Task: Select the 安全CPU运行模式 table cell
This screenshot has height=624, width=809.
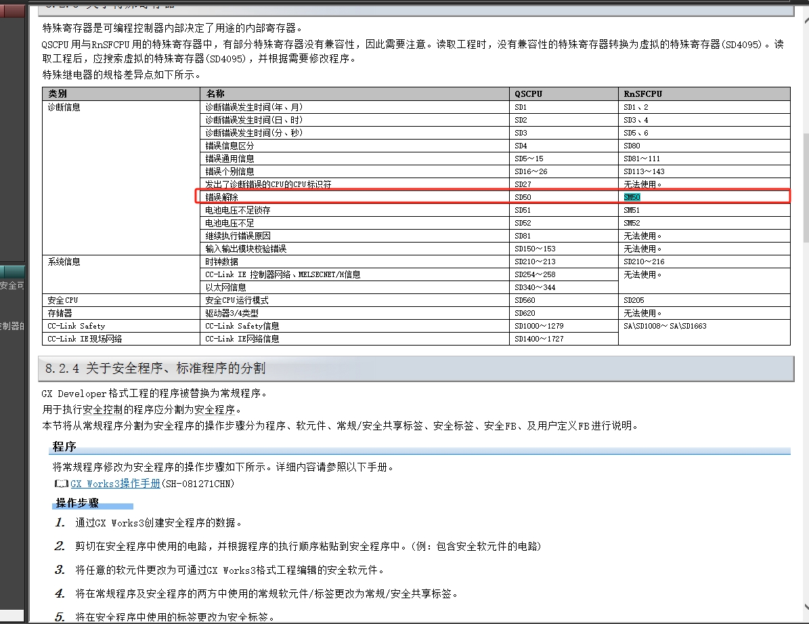Action: coord(237,300)
